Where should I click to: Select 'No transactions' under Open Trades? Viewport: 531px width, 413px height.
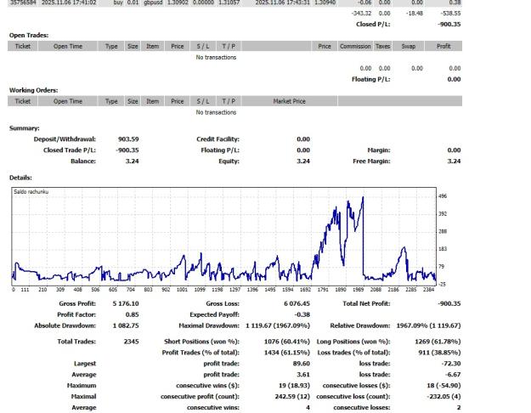[x=216, y=57]
